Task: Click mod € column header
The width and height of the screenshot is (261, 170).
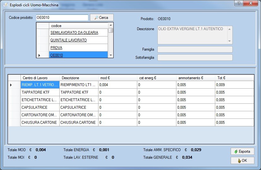Action: 118,78
